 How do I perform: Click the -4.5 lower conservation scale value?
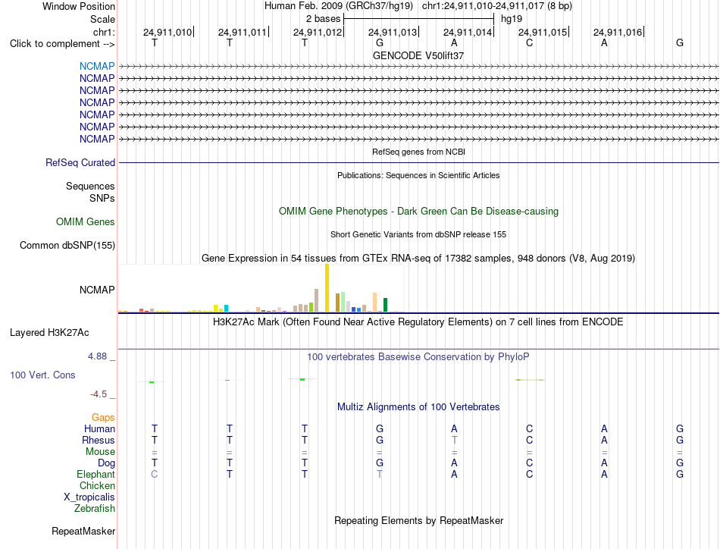(x=99, y=394)
